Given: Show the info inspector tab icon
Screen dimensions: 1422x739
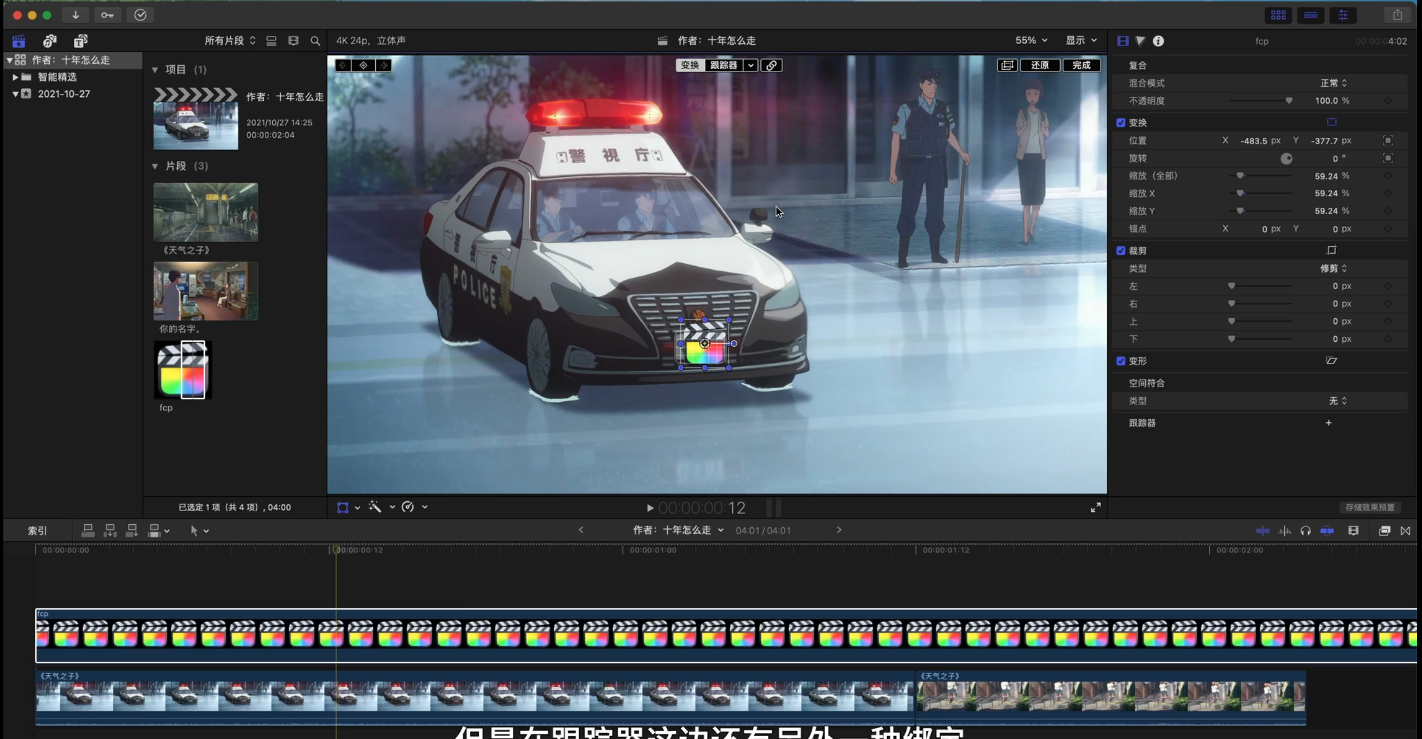Looking at the screenshot, I should 1158,41.
